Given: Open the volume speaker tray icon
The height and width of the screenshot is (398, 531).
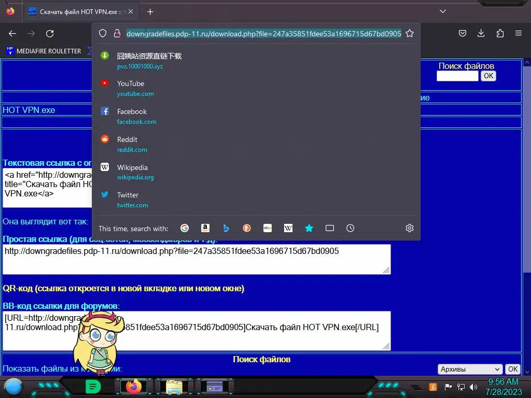Looking at the screenshot, I should click(473, 387).
